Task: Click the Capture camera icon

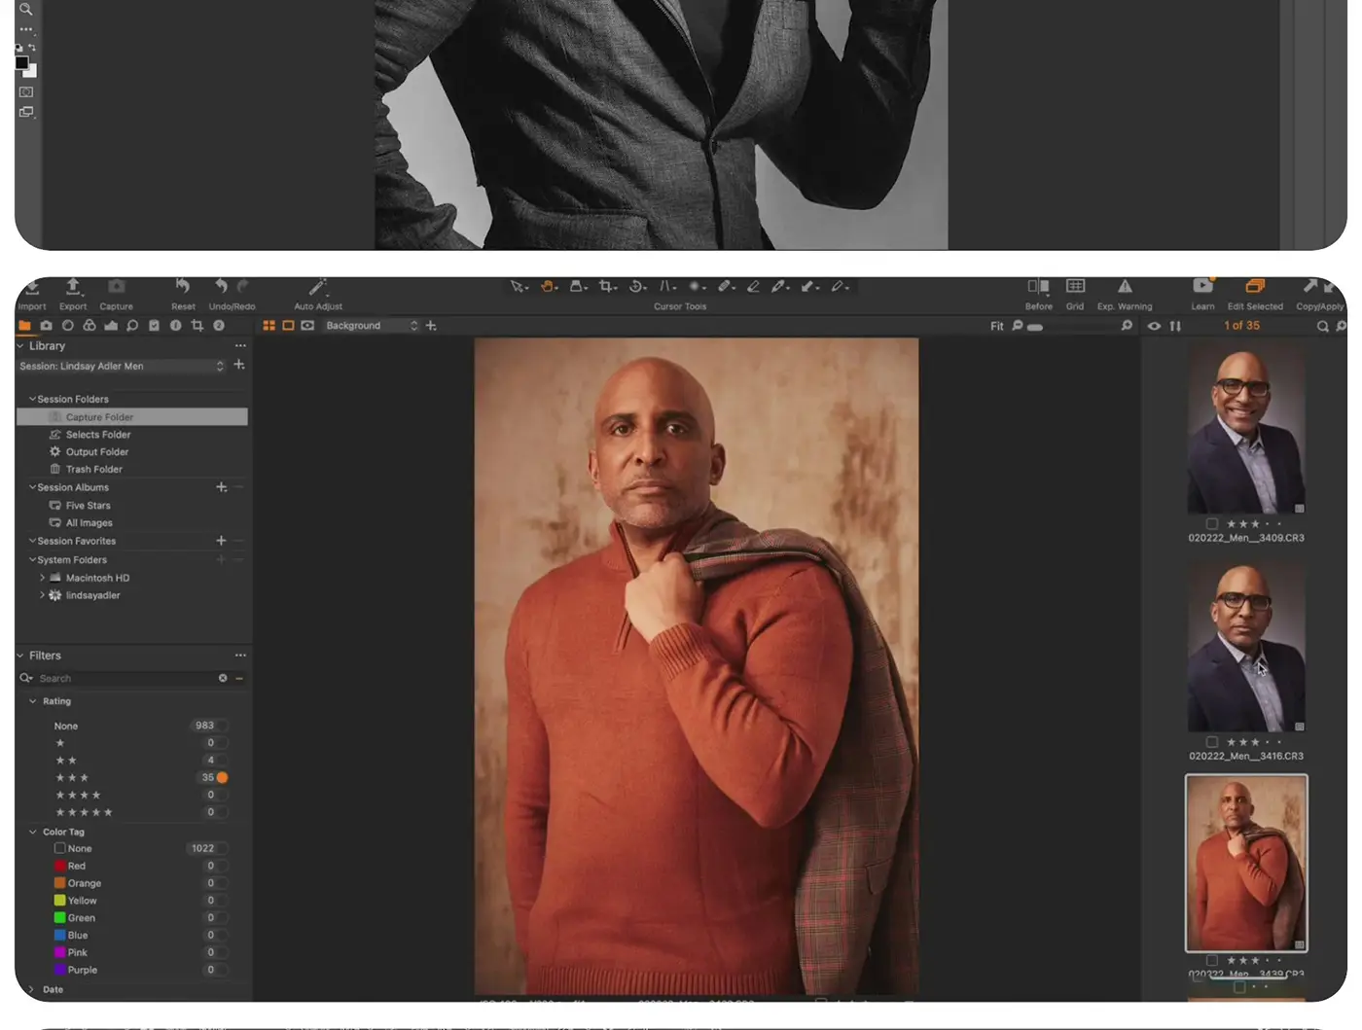Action: (x=116, y=286)
